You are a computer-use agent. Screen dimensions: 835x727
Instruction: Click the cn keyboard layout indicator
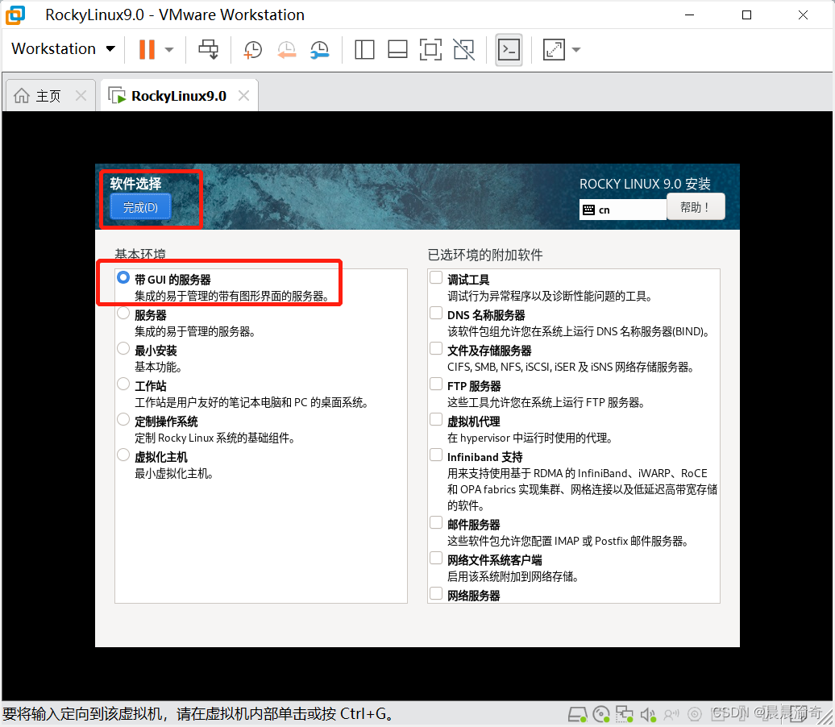click(x=622, y=210)
